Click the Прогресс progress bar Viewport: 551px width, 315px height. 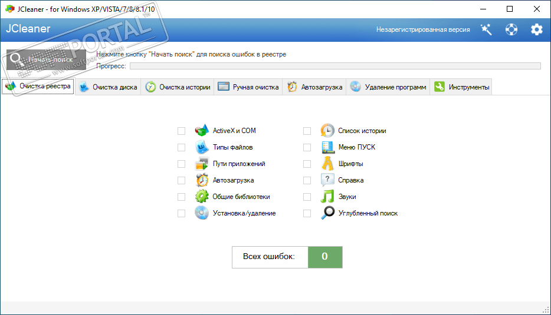click(335, 66)
